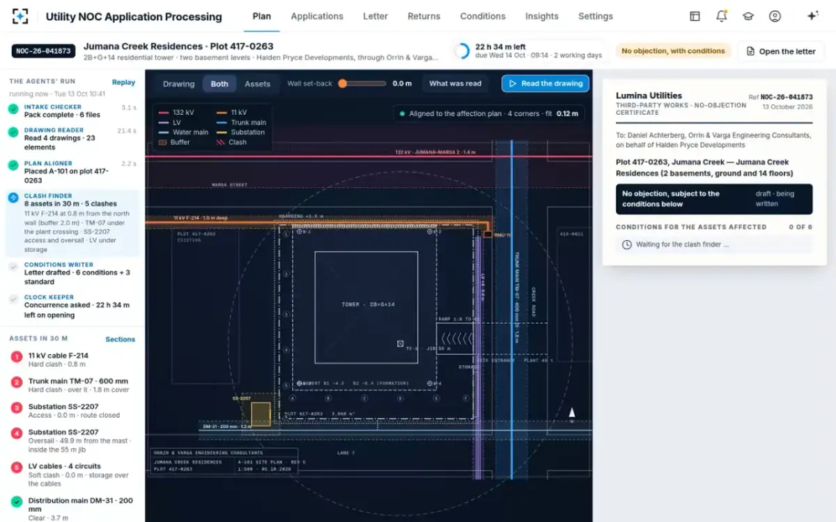Viewport: 836px width, 522px height.
Task: Click the Clock Keeper pending check icon
Action: point(13,299)
